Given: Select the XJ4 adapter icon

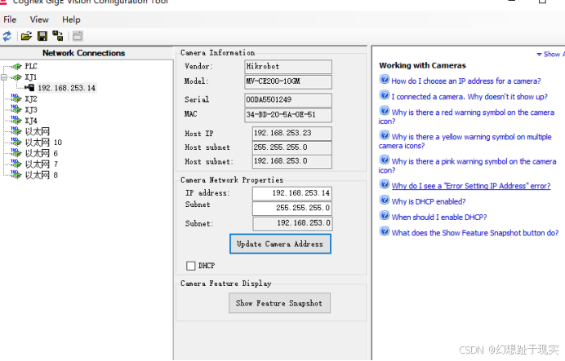Looking at the screenshot, I should (x=16, y=120).
